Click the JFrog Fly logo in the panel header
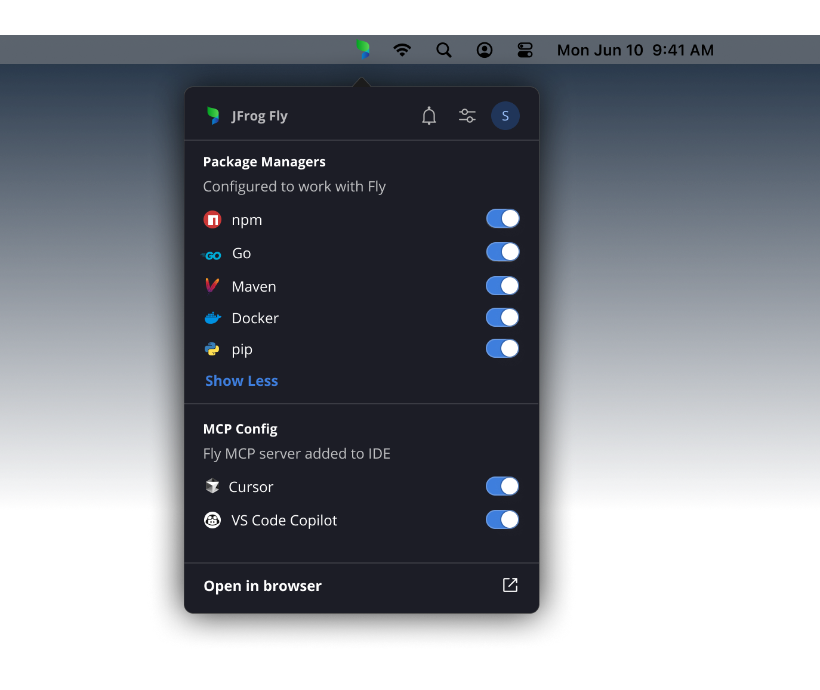Image resolution: width=820 pixels, height=690 pixels. click(x=213, y=116)
